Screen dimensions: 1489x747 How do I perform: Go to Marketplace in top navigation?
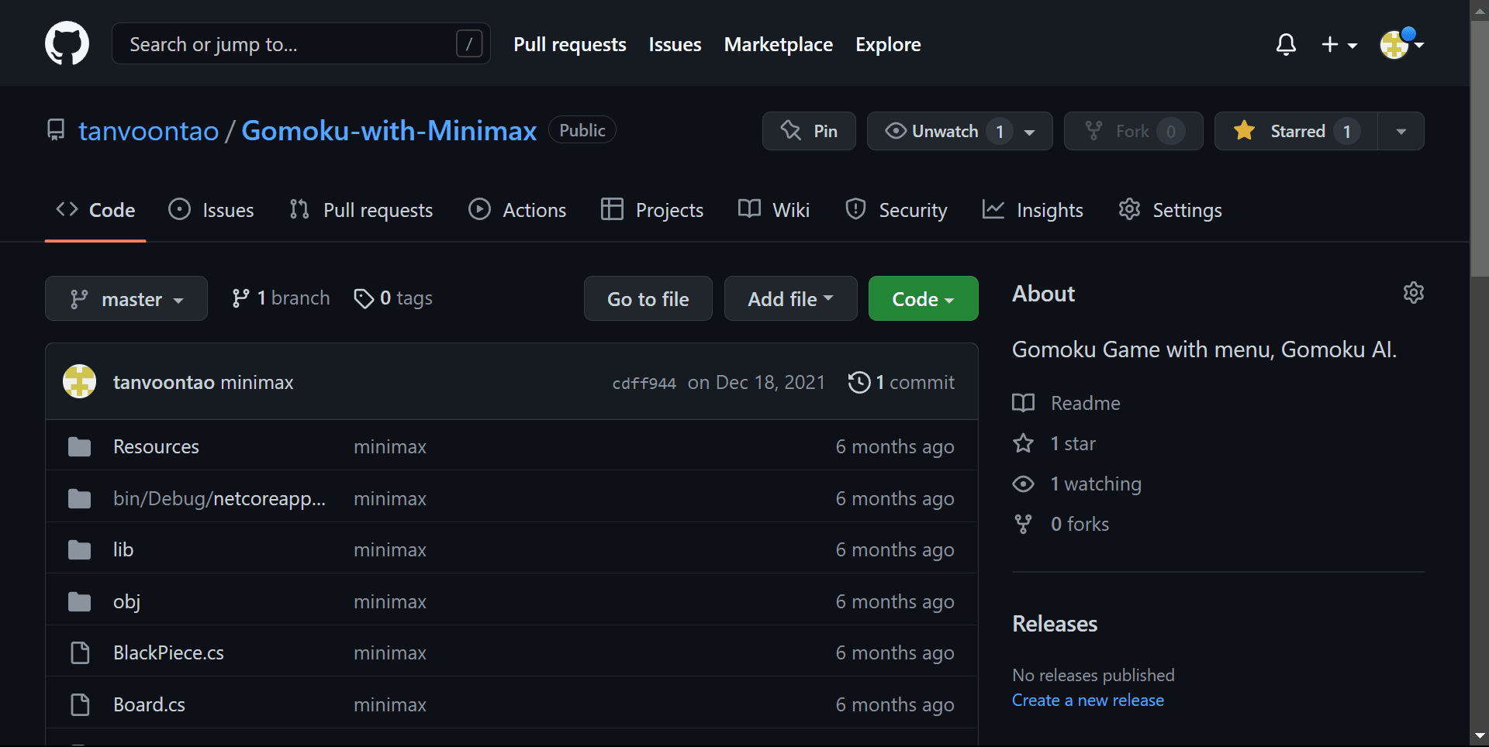(x=779, y=44)
